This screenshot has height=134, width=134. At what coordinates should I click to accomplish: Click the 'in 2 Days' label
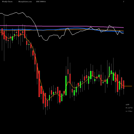[129, 111]
